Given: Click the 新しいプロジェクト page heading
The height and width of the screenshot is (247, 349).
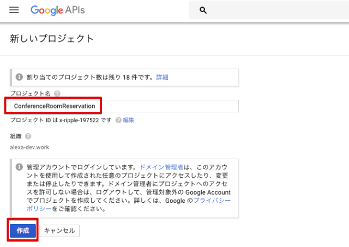Looking at the screenshot, I should 52,39.
